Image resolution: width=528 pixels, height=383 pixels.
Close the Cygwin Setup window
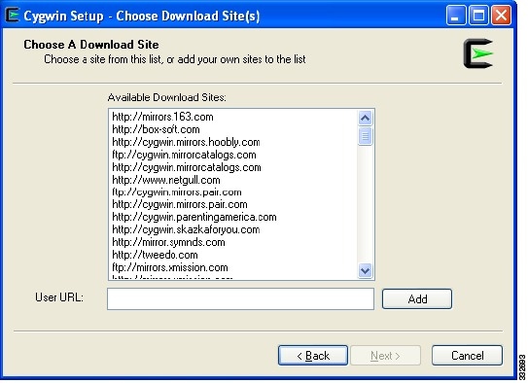coord(501,16)
